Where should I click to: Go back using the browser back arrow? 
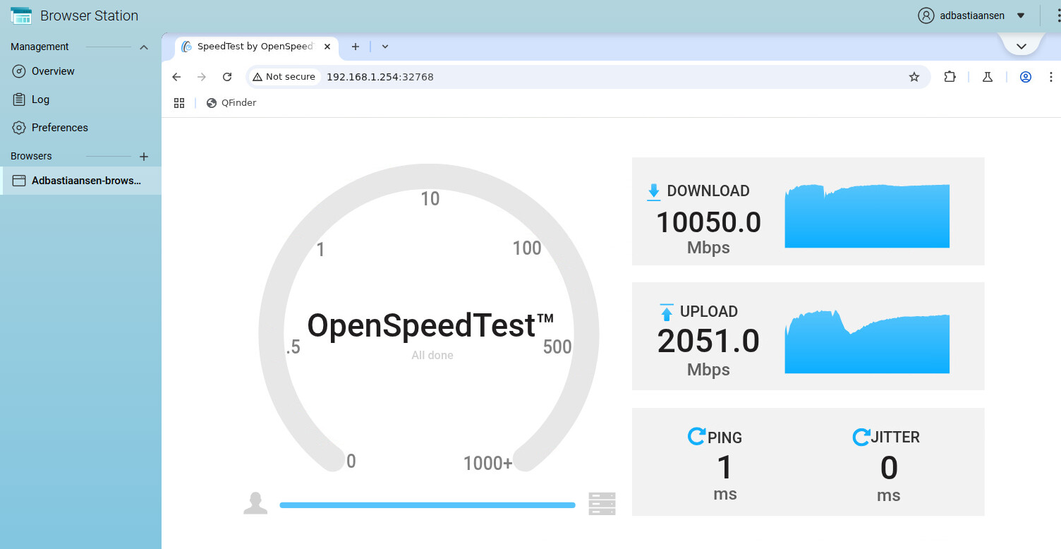(177, 77)
